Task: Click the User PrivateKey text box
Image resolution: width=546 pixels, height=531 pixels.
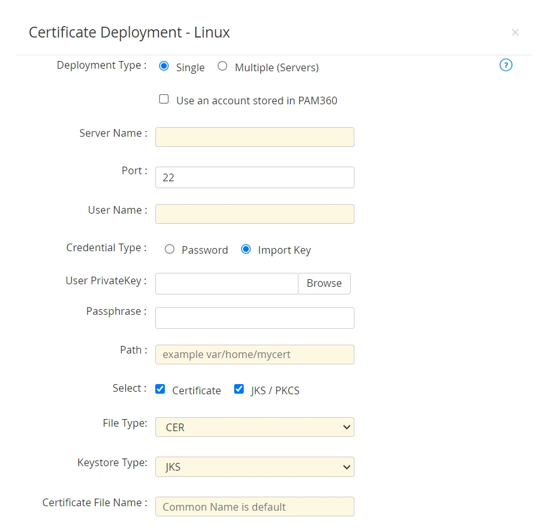Action: coord(226,283)
